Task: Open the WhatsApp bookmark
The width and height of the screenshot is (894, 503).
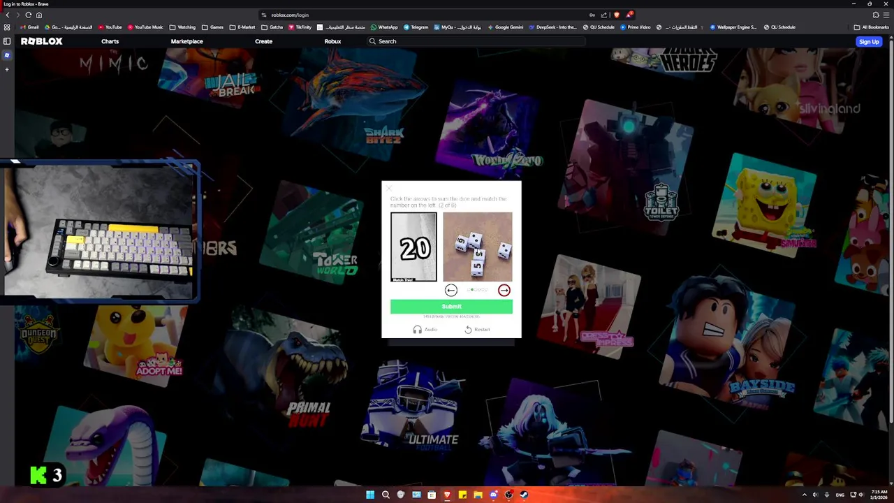Action: 384,27
